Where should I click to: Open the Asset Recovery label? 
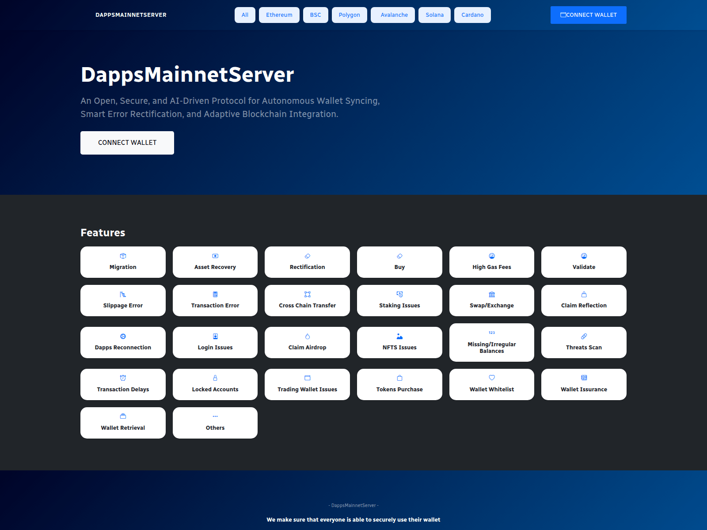[x=215, y=267]
